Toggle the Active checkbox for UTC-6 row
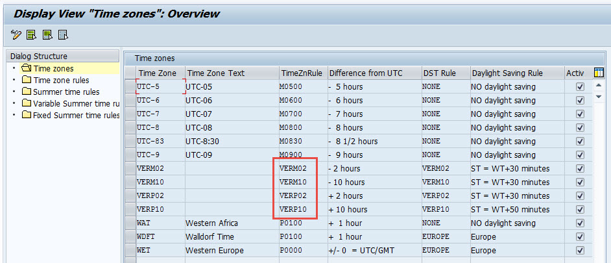Image resolution: width=611 pixels, height=263 pixels. [x=580, y=100]
